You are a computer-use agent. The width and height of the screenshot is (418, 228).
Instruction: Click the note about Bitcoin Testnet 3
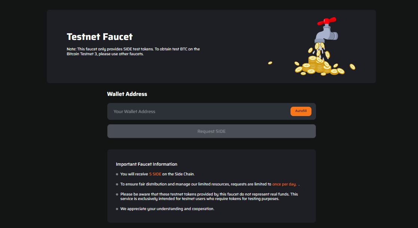pos(133,51)
